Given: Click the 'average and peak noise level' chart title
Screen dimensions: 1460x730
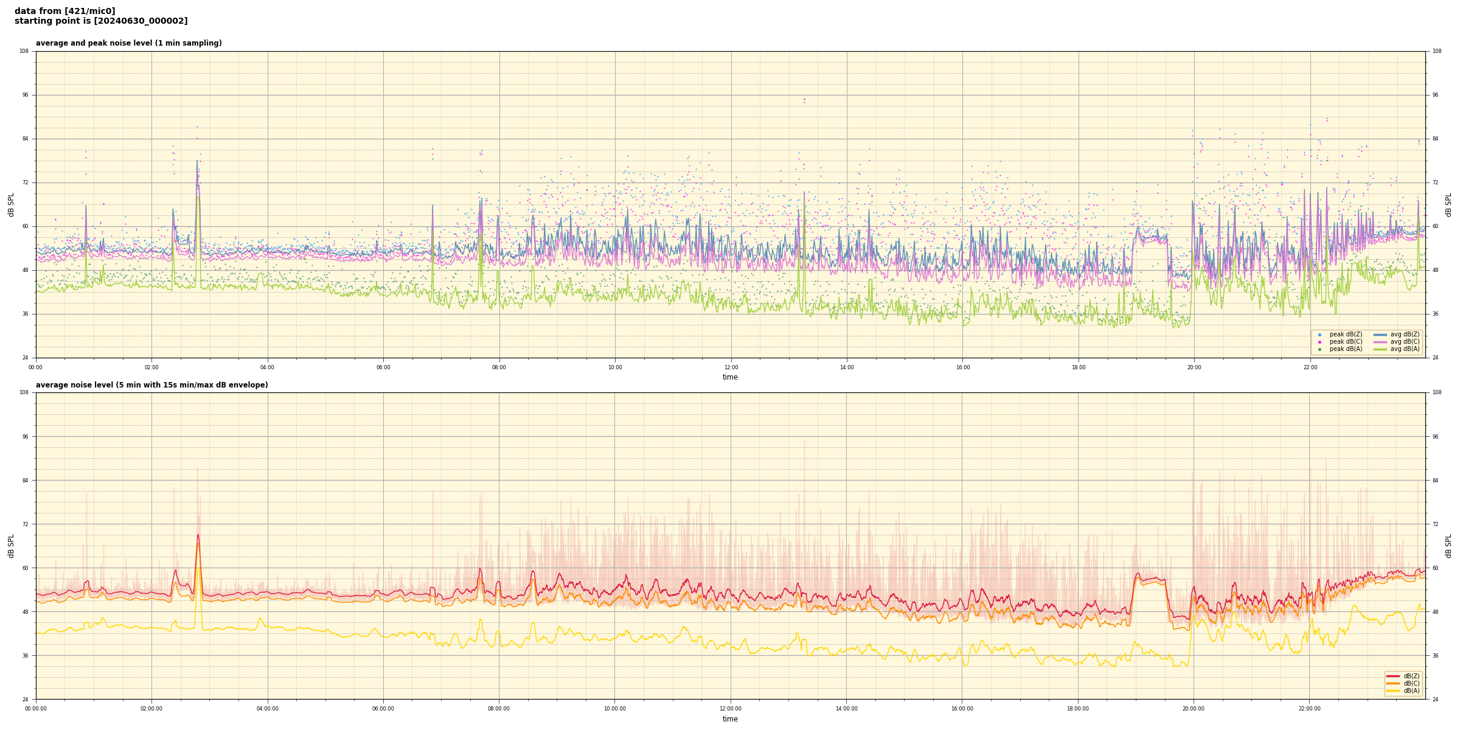Looking at the screenshot, I should click(128, 43).
